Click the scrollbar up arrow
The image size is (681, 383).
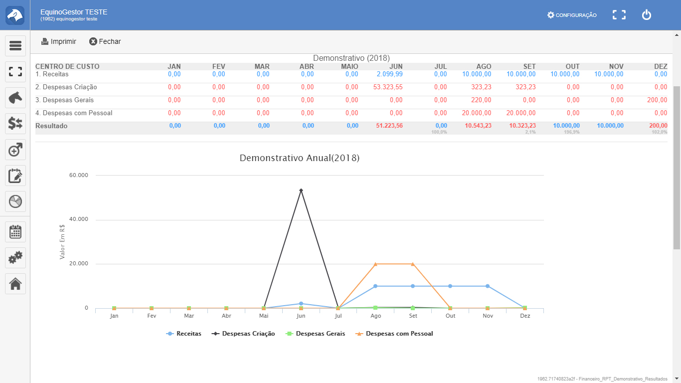pos(677,34)
